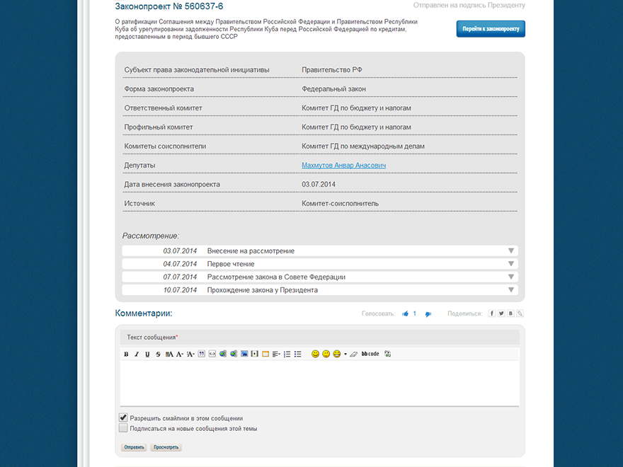This screenshot has height=467, width=623.
Task: Share the bill on Twitter
Action: 501,313
